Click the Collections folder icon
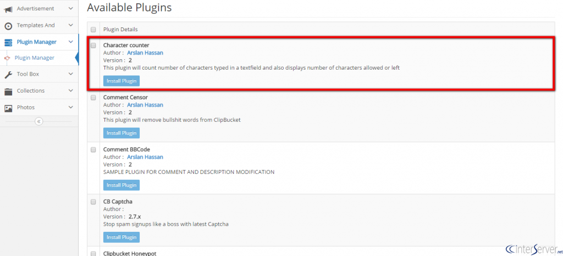Screen dimensions: 563x256 8,91
